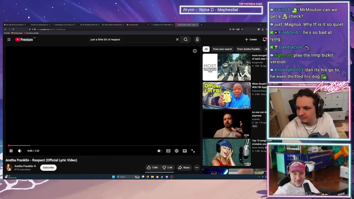Screen dimensions: 354x199
Task: Go to the YouTube Premium home logo
Action: (24, 40)
